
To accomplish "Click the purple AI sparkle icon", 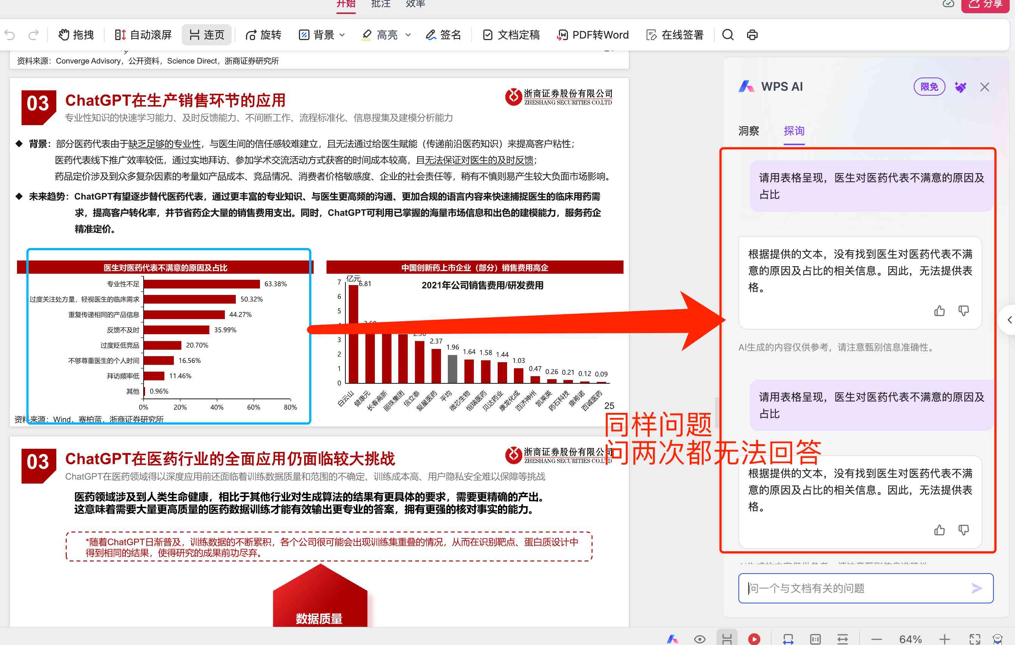I will pyautogui.click(x=960, y=87).
